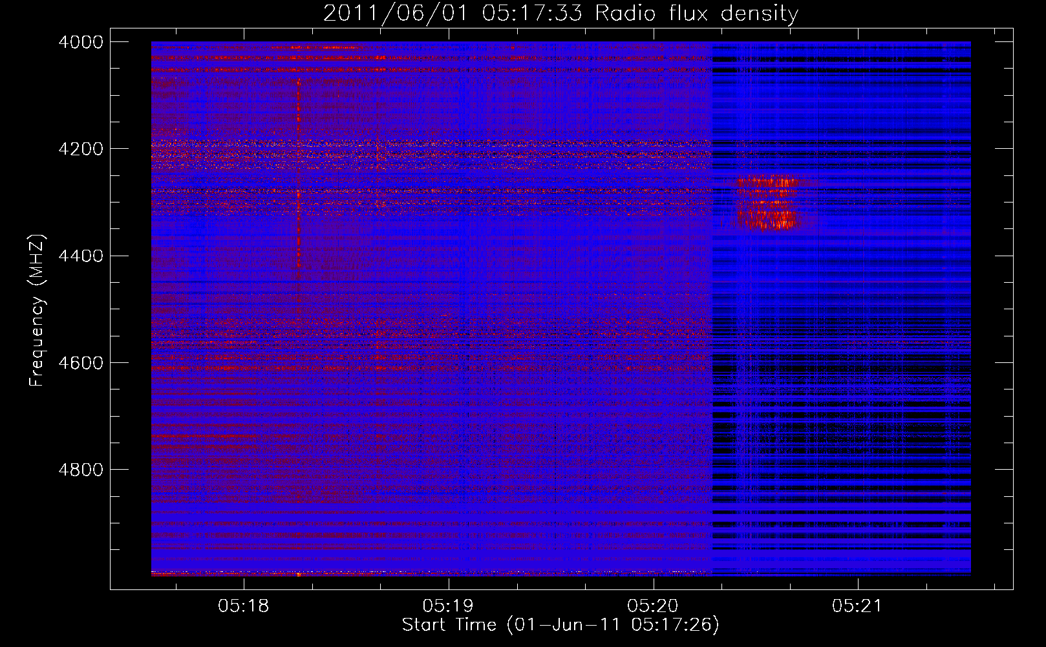Click the 4800 frequency tick label

point(81,470)
